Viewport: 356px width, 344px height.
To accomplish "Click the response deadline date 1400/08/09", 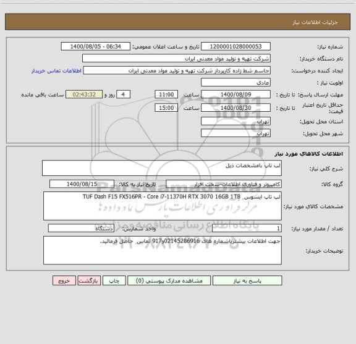I will pyautogui.click(x=235, y=94).
